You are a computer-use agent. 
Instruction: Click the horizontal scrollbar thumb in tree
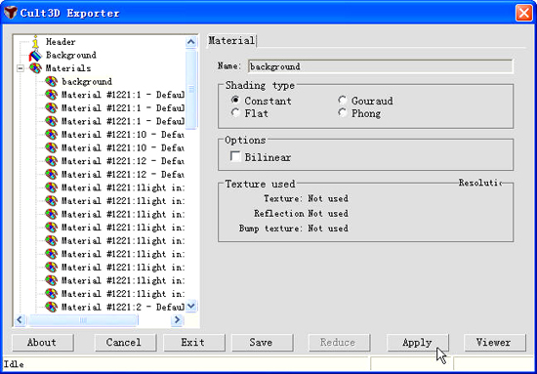coord(83,320)
